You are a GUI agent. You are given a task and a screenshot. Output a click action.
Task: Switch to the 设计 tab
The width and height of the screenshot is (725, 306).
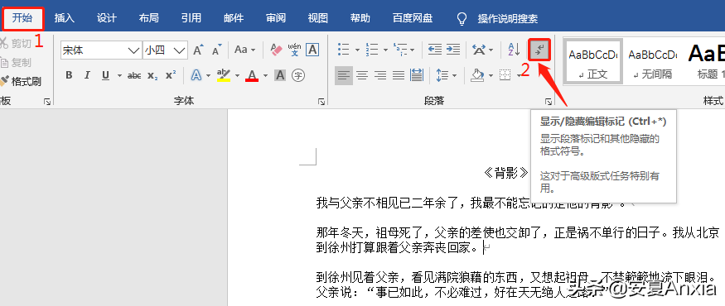click(x=106, y=18)
